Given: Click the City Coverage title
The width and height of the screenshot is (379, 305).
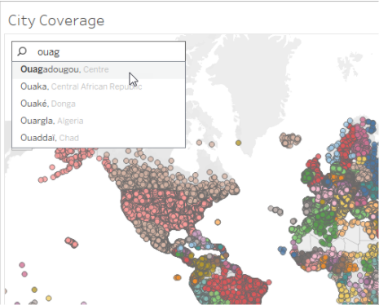Looking at the screenshot, I should pyautogui.click(x=56, y=21).
